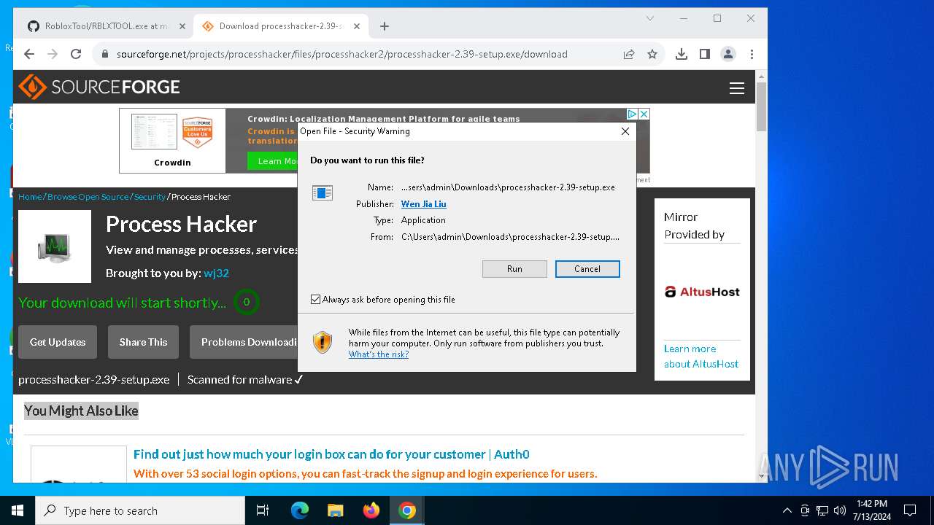Click the Chrome back arrow
This screenshot has height=525, width=934.
pos(29,54)
